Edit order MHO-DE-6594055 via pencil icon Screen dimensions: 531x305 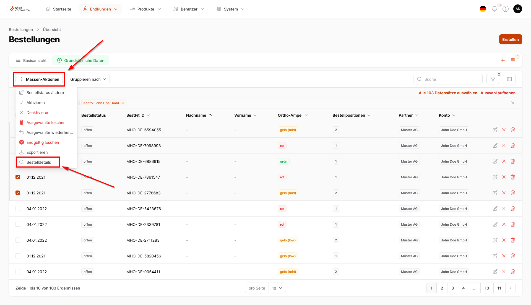[x=495, y=130]
